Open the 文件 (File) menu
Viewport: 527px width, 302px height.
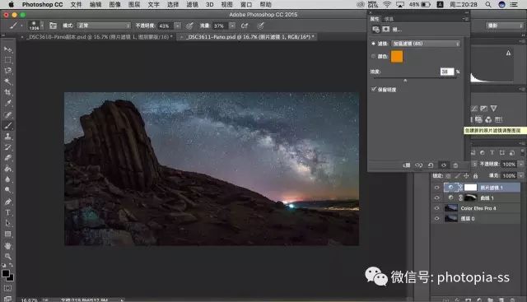point(76,4)
